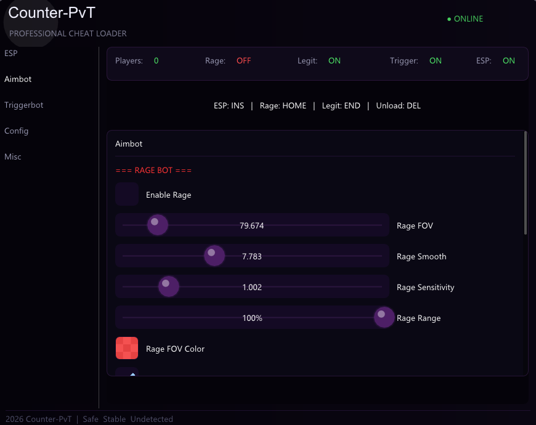Click the Rage FOV label
Image resolution: width=536 pixels, height=425 pixels.
(415, 226)
